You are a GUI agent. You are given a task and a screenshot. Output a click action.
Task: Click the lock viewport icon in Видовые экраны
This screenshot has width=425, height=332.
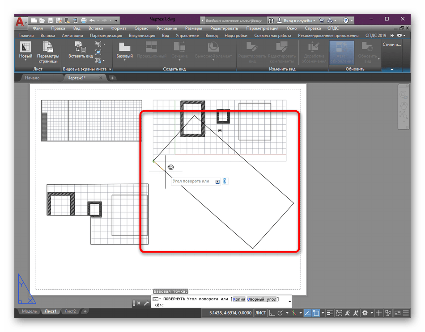98,60
